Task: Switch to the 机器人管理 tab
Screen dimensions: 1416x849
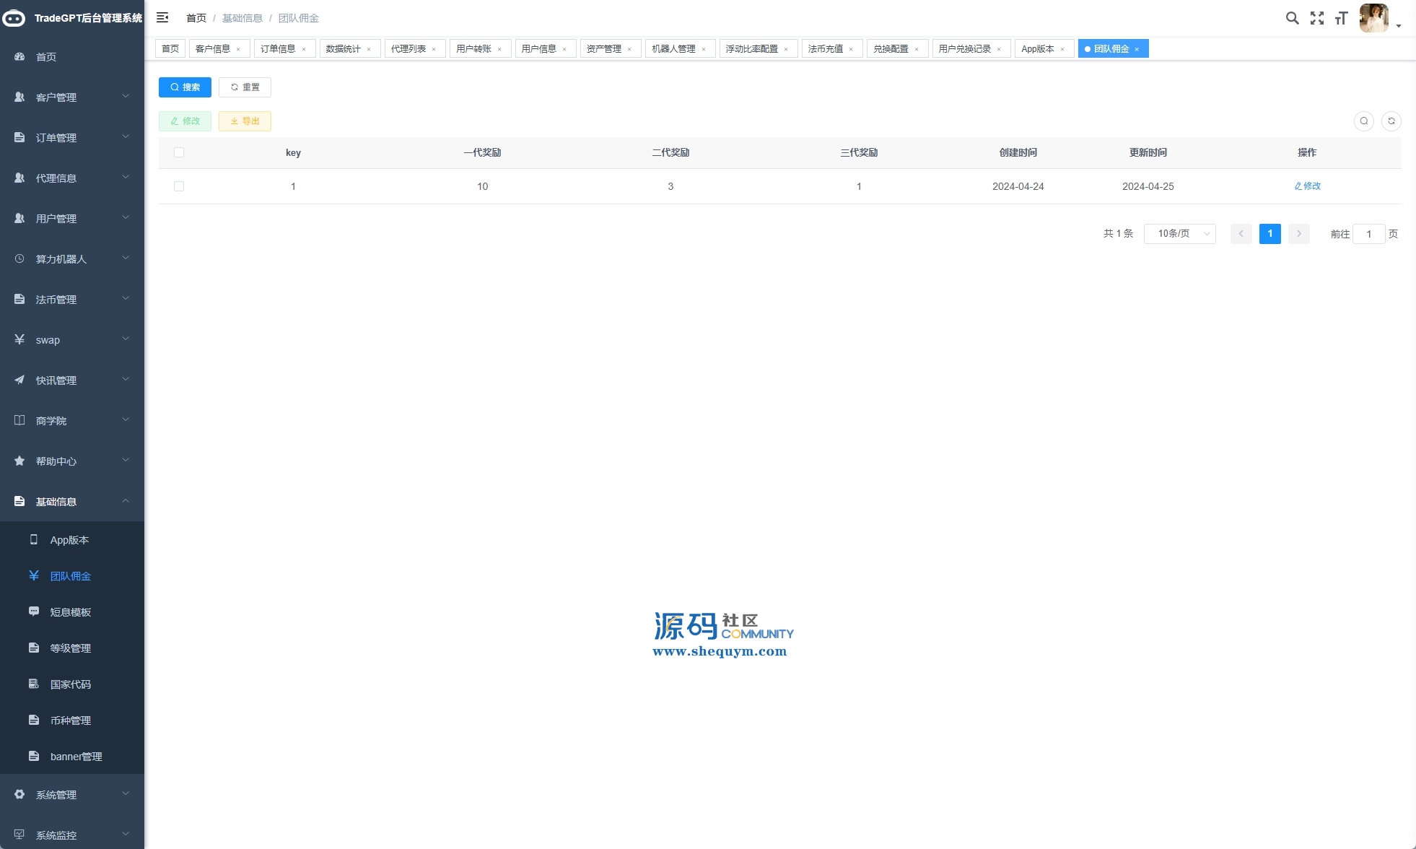Action: (673, 49)
